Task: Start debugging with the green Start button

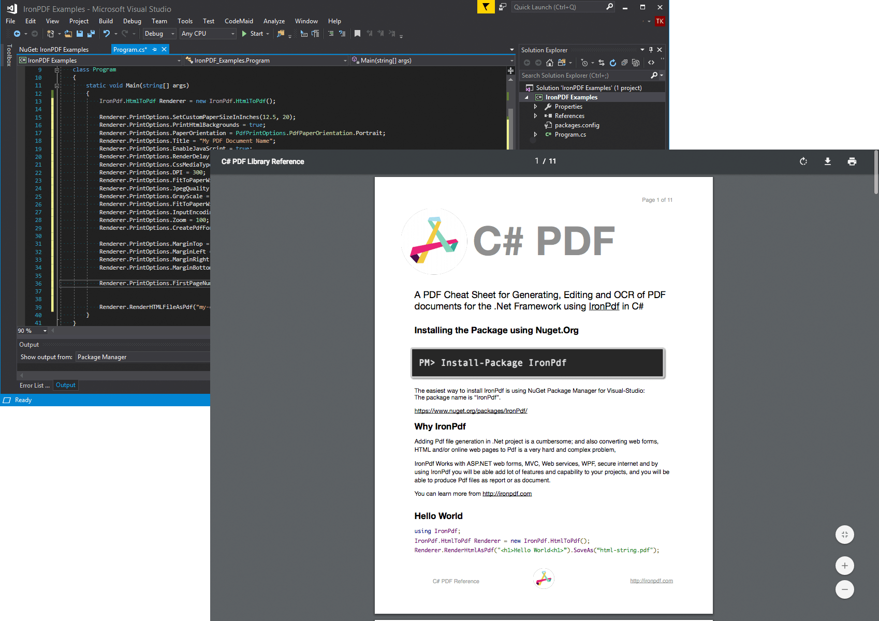Action: pos(254,33)
